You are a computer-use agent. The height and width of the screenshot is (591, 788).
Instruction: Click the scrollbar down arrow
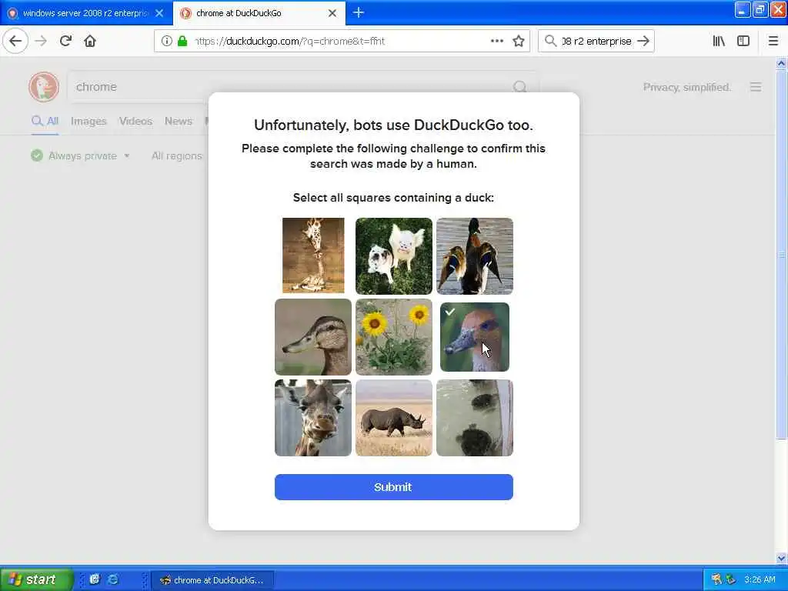pos(781,558)
